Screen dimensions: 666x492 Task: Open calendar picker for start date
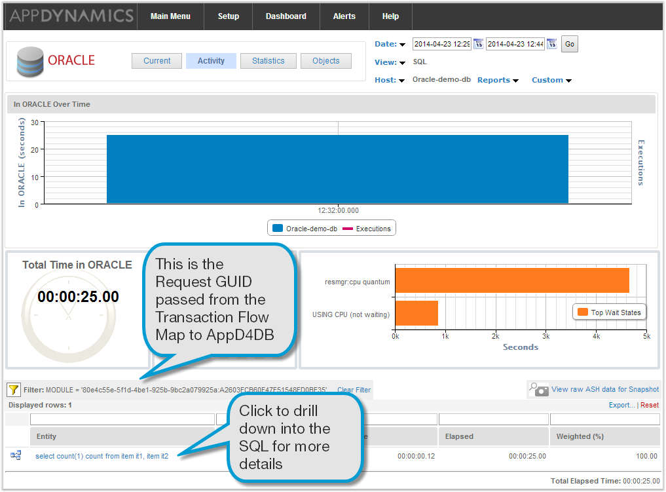(478, 44)
